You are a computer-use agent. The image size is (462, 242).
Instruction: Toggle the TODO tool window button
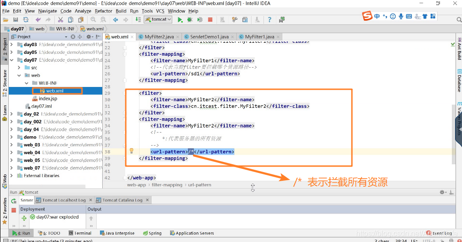coord(49,233)
